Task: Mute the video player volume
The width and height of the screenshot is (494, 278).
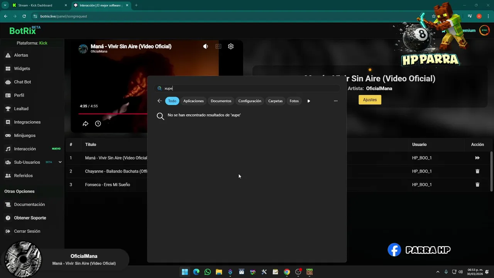Action: pos(206,46)
